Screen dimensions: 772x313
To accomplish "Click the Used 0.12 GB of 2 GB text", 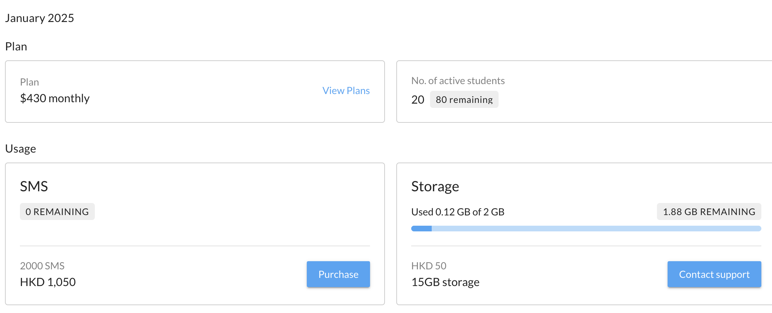I will point(458,212).
